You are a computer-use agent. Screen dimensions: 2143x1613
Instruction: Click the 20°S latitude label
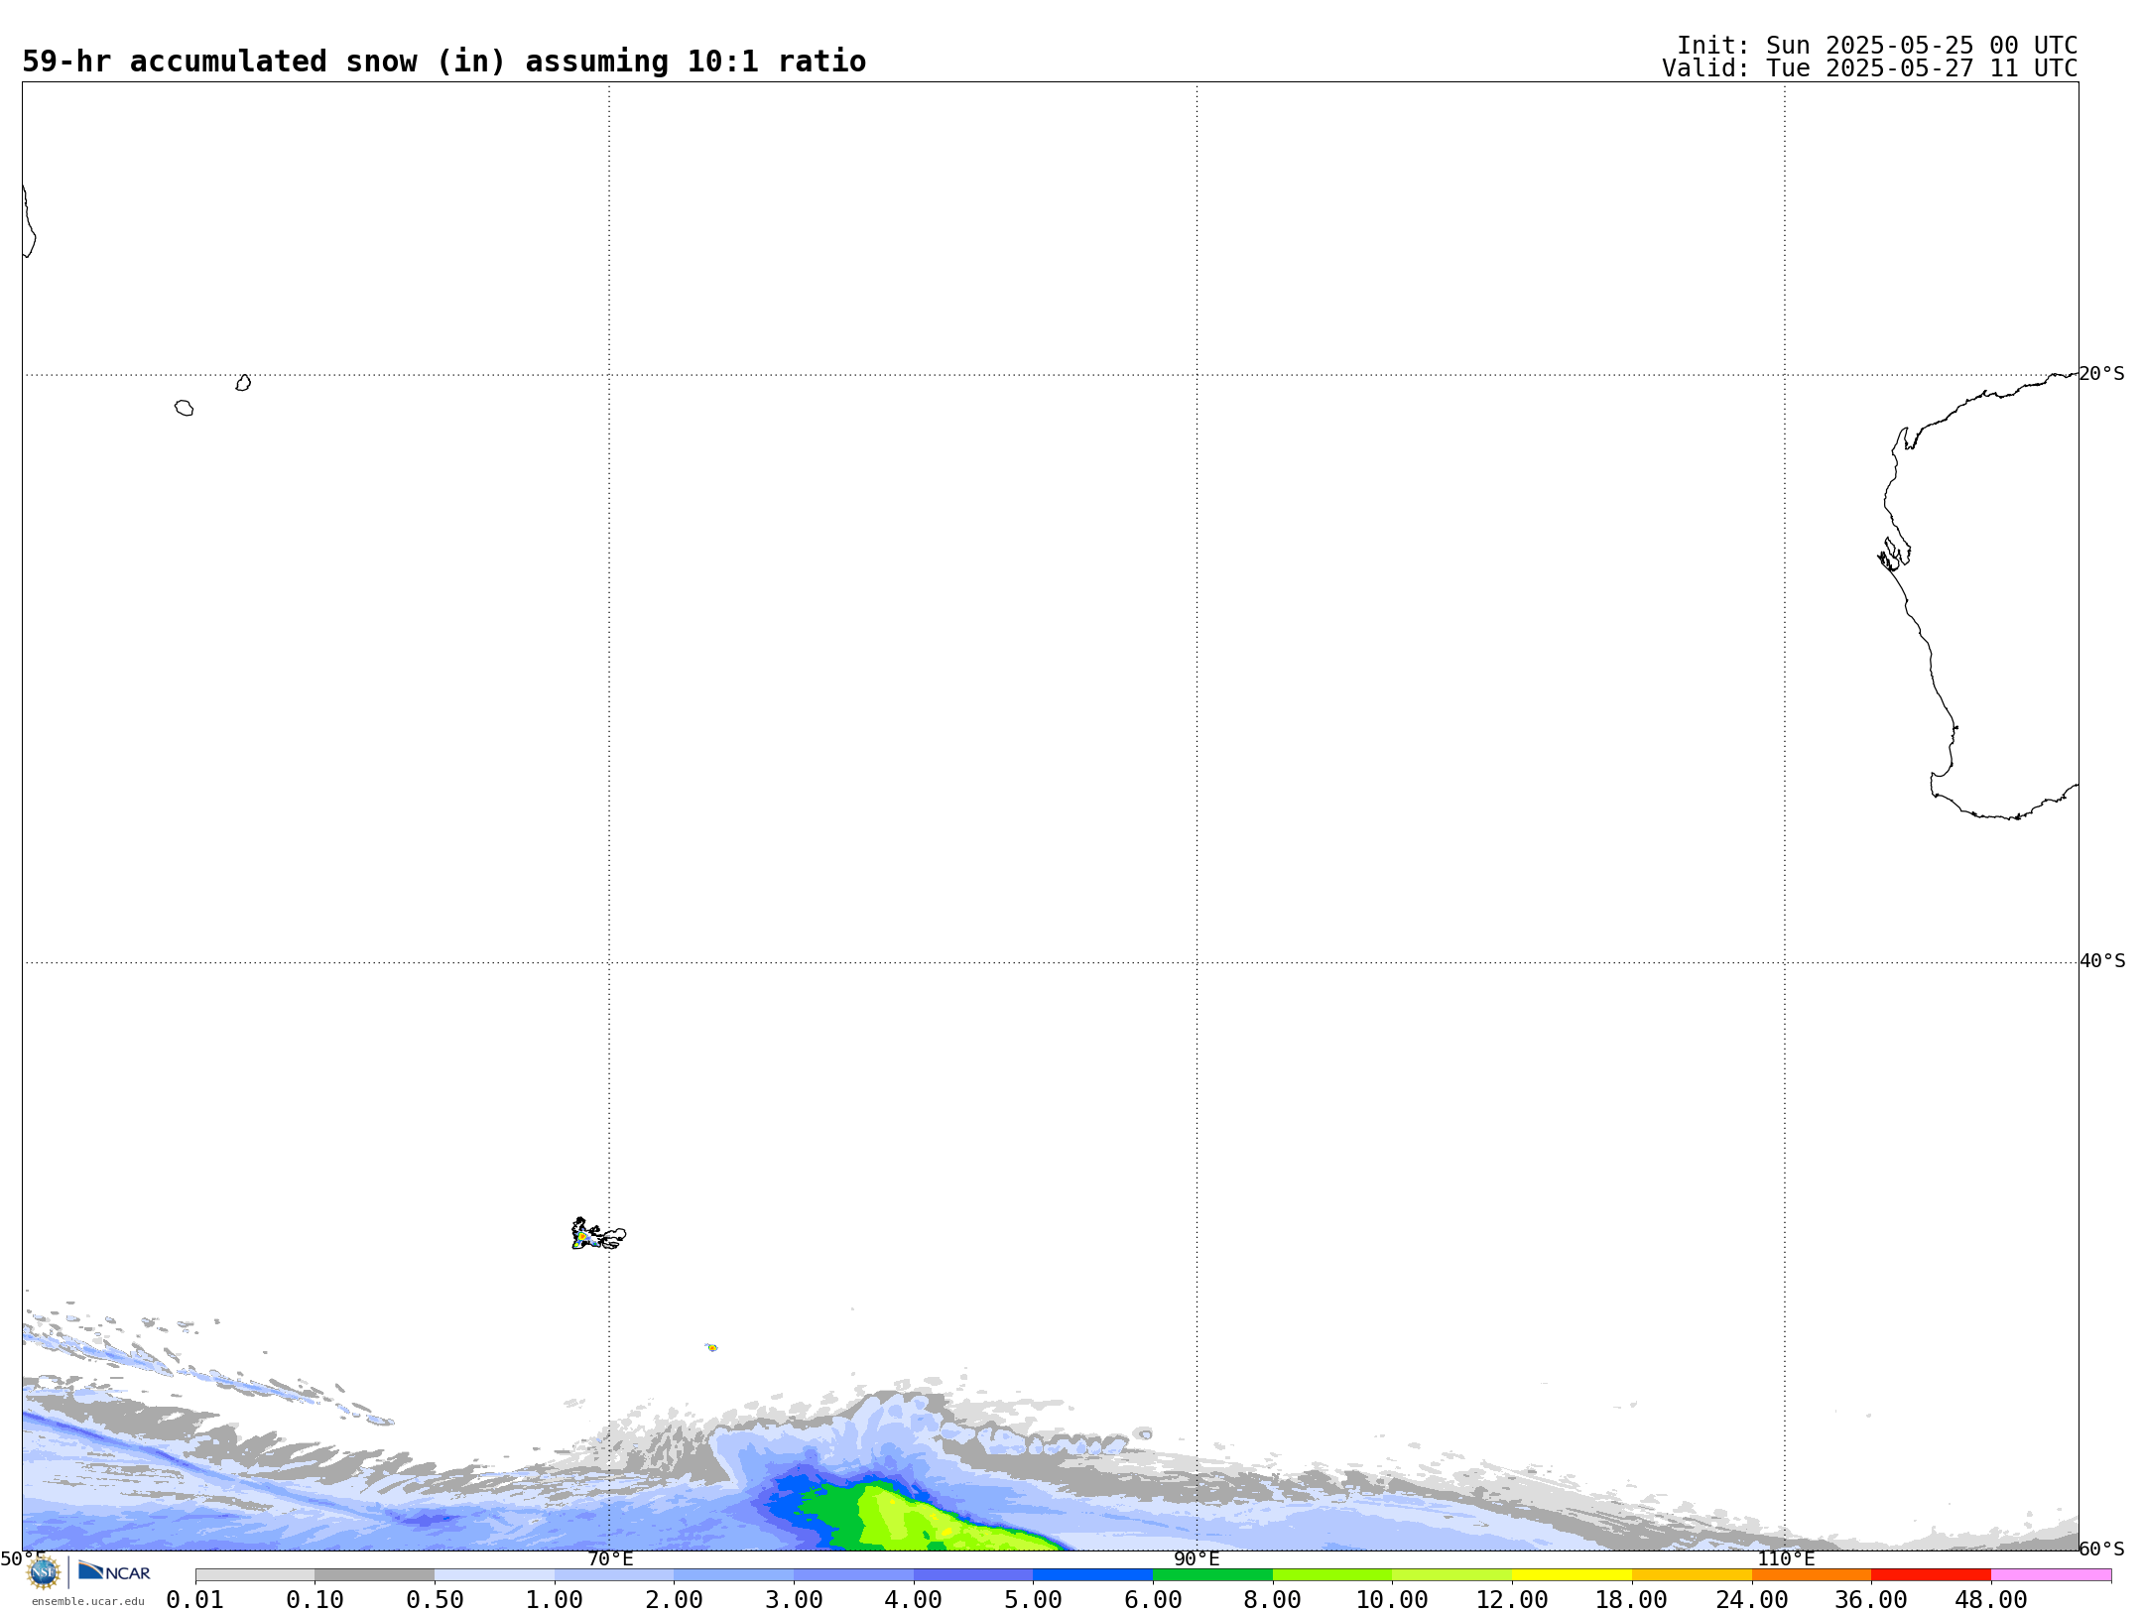click(x=2102, y=374)
